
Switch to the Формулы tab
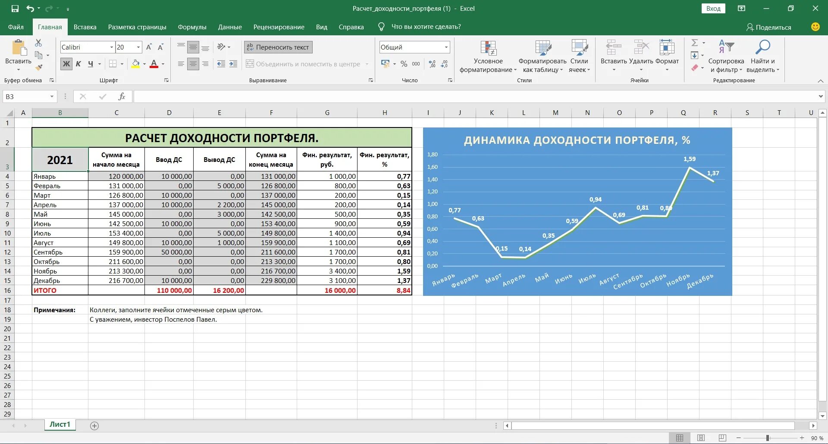[x=192, y=27]
